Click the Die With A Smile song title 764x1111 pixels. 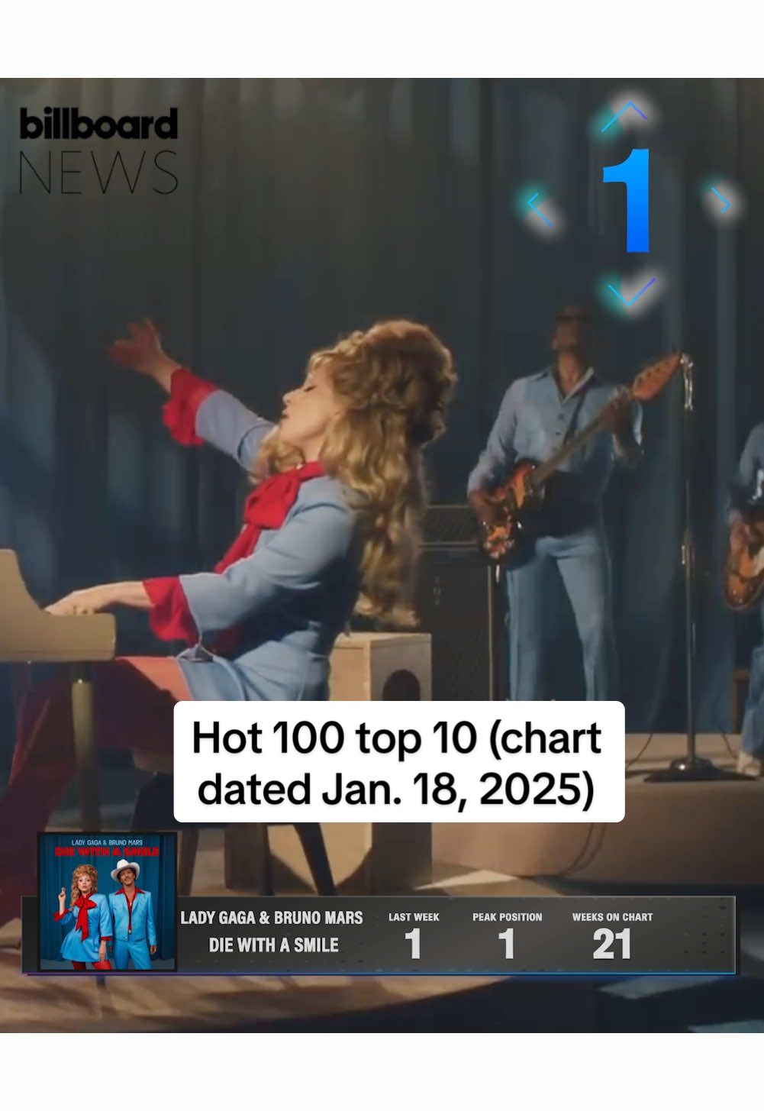click(273, 945)
